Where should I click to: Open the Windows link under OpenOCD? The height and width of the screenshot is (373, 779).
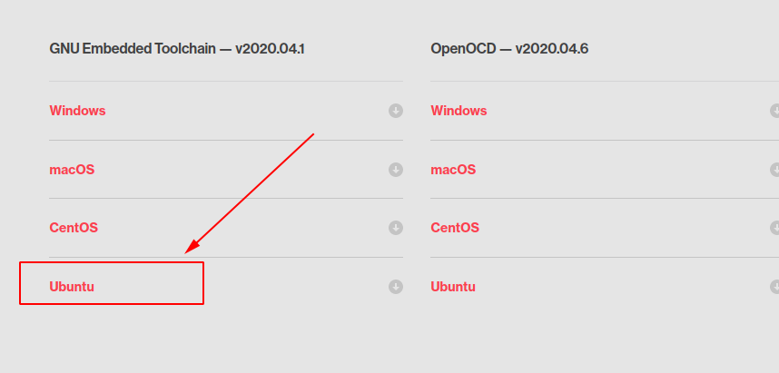pyautogui.click(x=459, y=111)
